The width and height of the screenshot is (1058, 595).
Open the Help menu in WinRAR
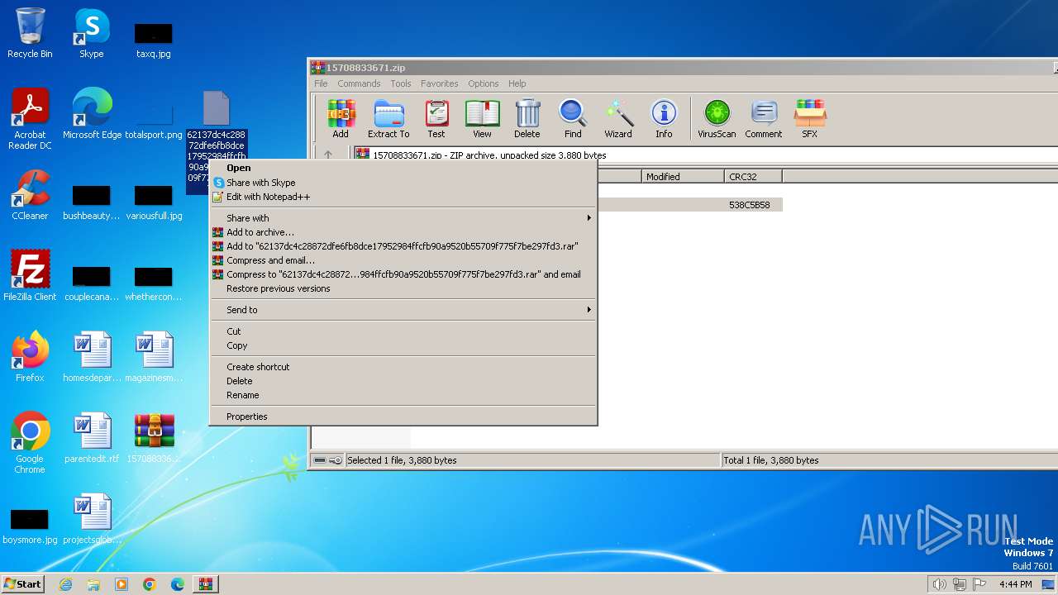click(x=517, y=83)
